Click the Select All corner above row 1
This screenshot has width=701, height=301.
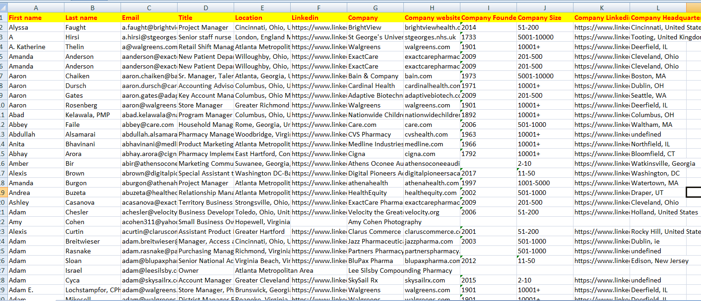[5, 7]
